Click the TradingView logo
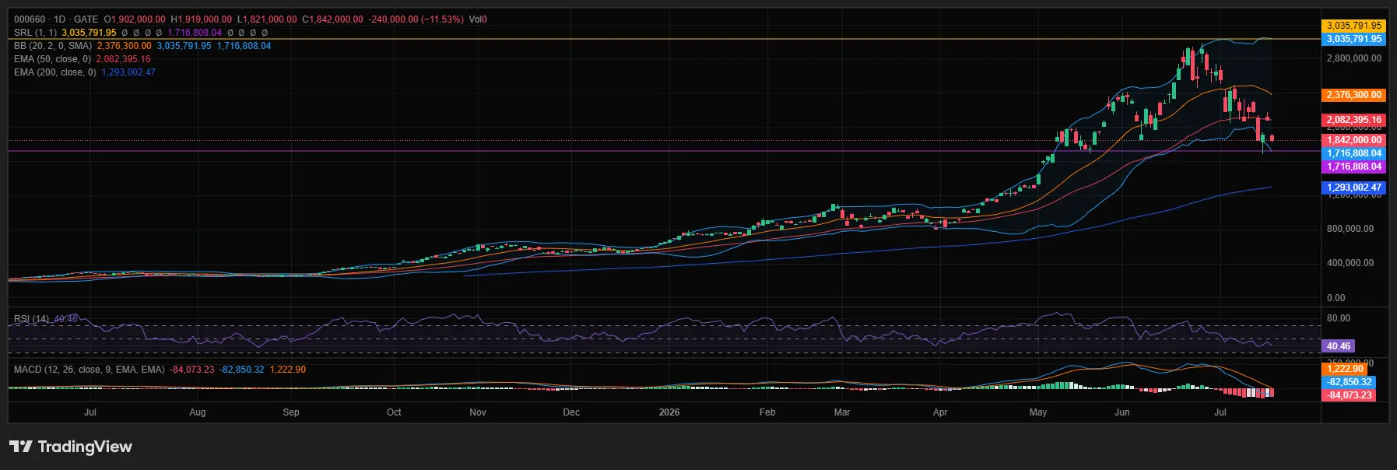 pos(71,447)
